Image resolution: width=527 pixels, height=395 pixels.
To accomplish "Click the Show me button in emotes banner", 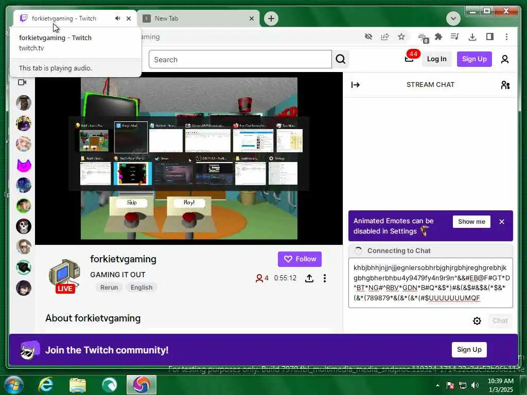I will pyautogui.click(x=471, y=222).
